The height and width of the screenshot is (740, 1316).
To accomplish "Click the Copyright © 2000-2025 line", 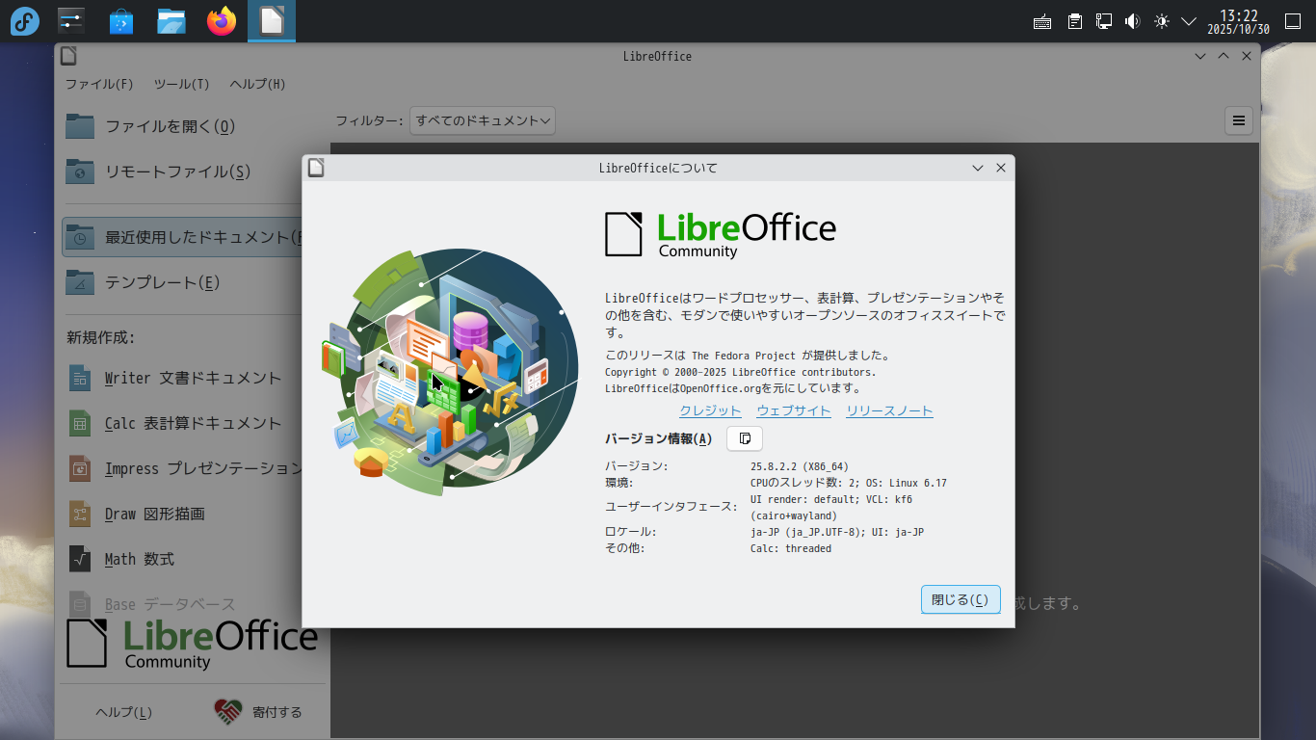I will [741, 372].
